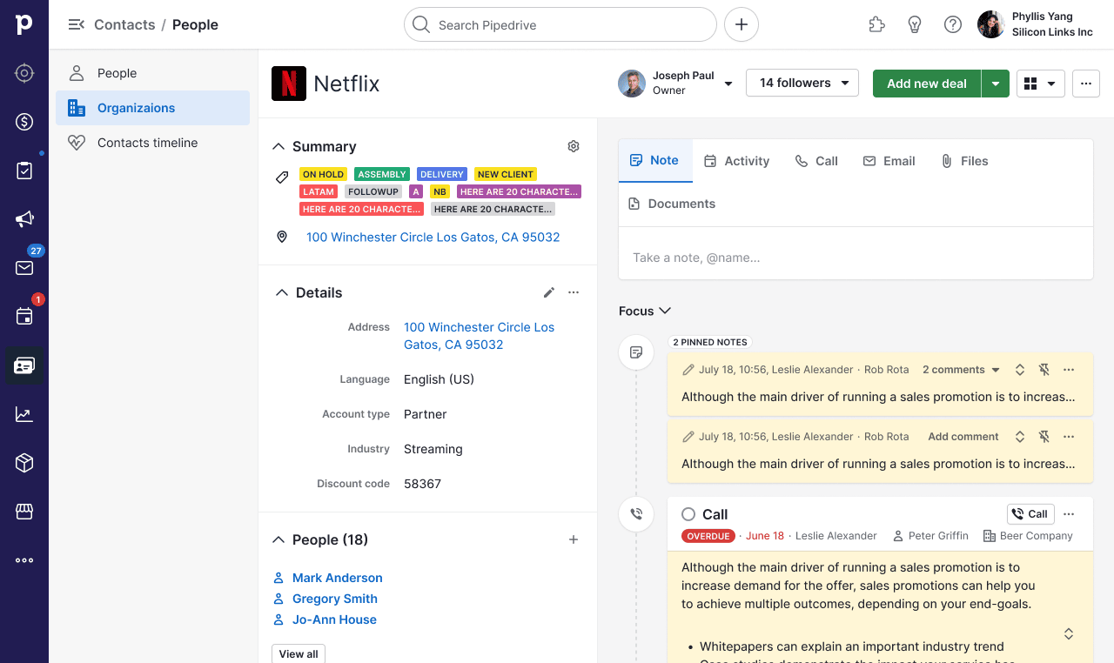Viewport: 1114px width, 663px height.
Task: Open the 14 followers dropdown
Action: (802, 84)
